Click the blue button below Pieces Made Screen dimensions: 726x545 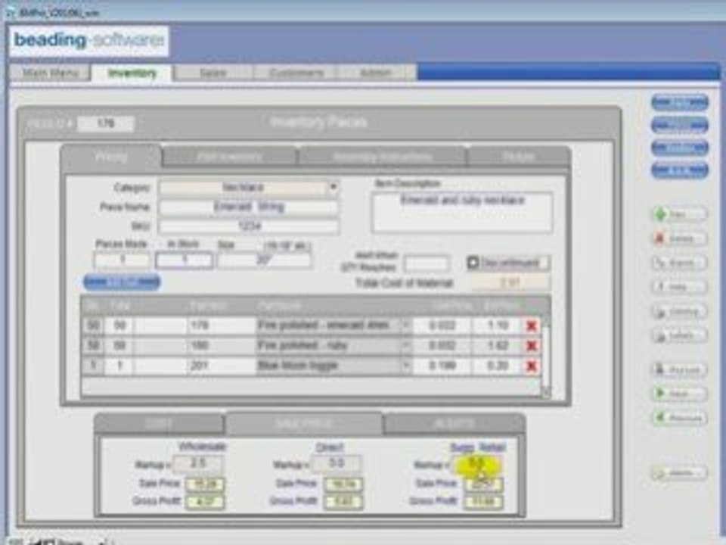pos(122,282)
